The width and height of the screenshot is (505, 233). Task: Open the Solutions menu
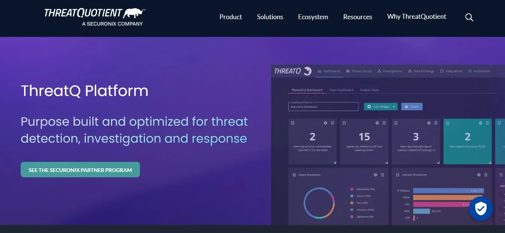coord(270,17)
